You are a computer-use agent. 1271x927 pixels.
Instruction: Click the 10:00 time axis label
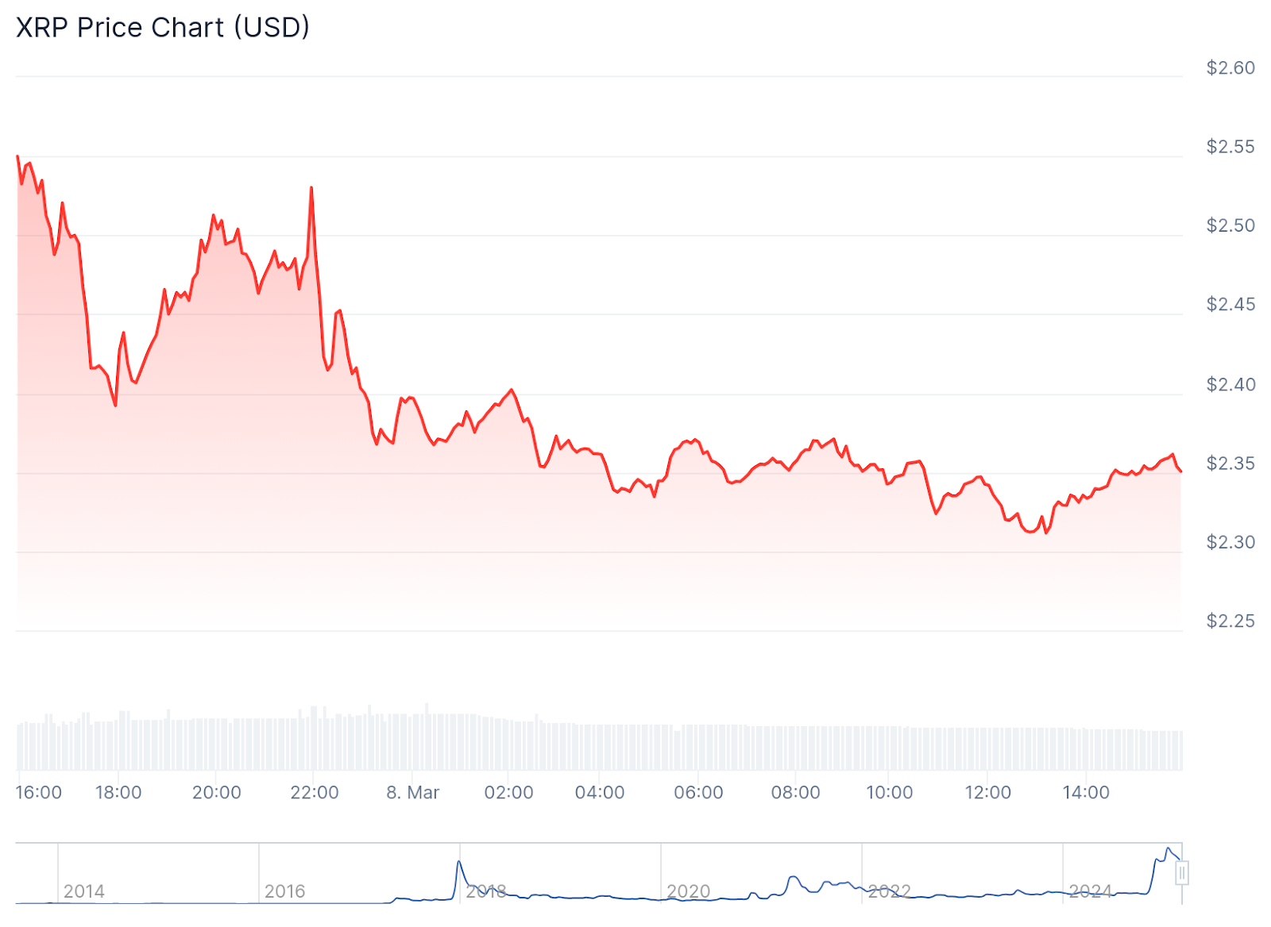890,792
